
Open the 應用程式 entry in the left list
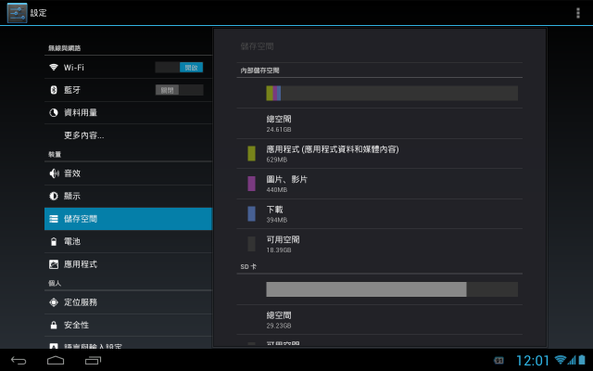tap(128, 264)
